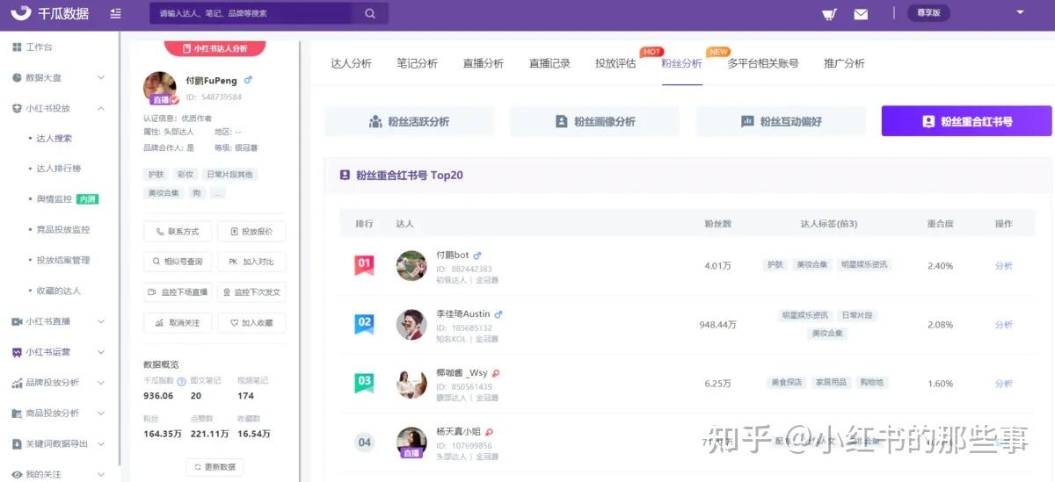Select 粉丝活跃分析 section button
The height and width of the screenshot is (482, 1055).
click(409, 121)
